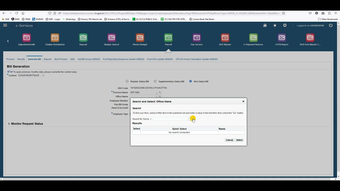Click Process Name search magnifier icon
Screen dimensions: 340x191
pos(160,93)
